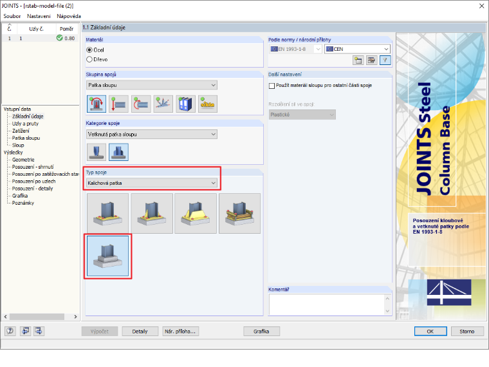Open 'Grafika' in the navigator tree
The image size is (489, 367).
pyautogui.click(x=20, y=196)
